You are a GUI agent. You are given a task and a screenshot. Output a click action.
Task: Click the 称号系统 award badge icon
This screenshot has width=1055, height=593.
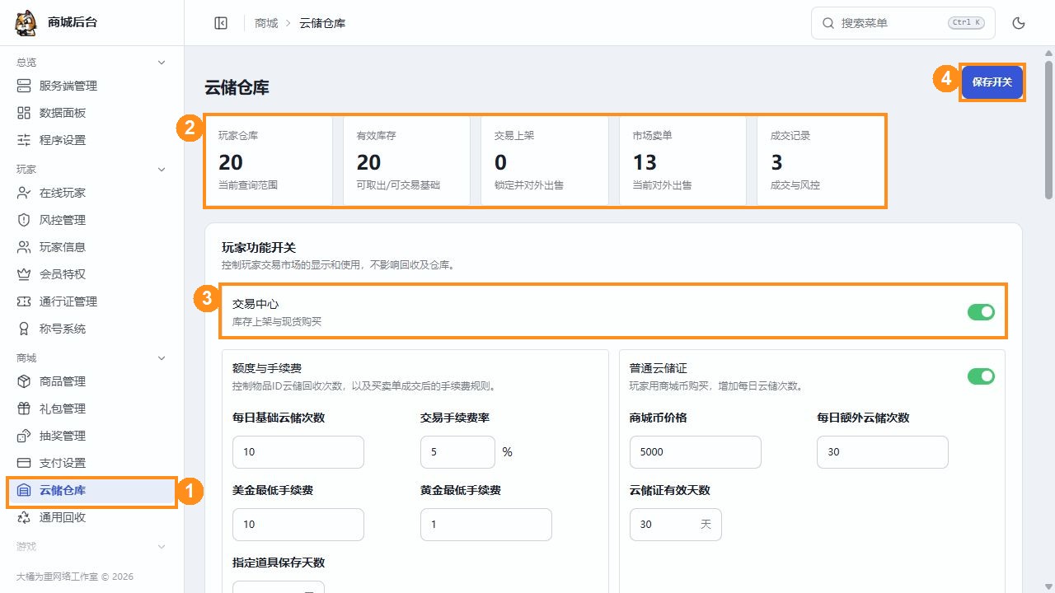[24, 329]
